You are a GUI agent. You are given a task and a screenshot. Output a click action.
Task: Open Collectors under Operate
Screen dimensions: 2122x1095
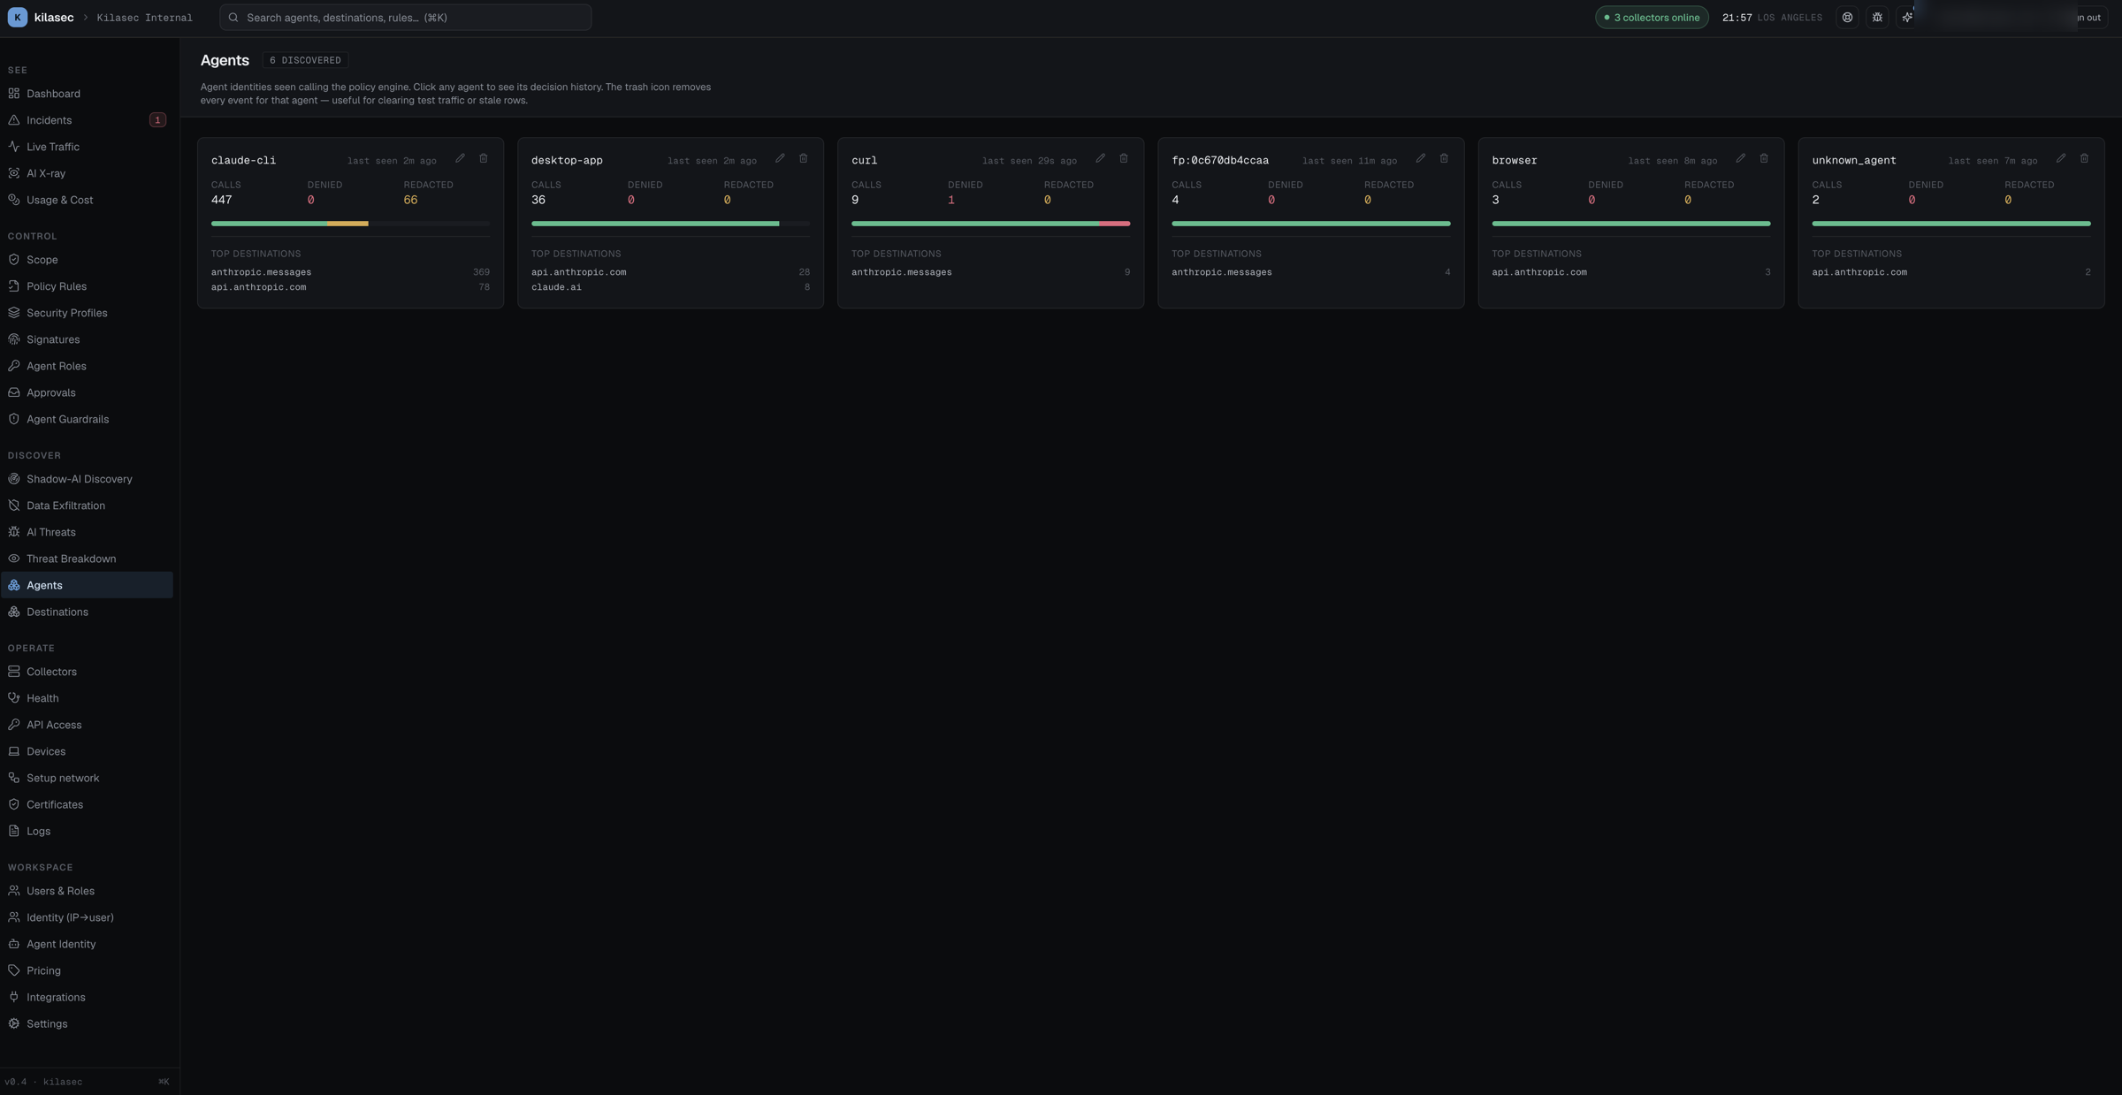pyautogui.click(x=87, y=672)
